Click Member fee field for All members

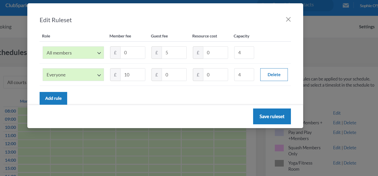pos(132,53)
